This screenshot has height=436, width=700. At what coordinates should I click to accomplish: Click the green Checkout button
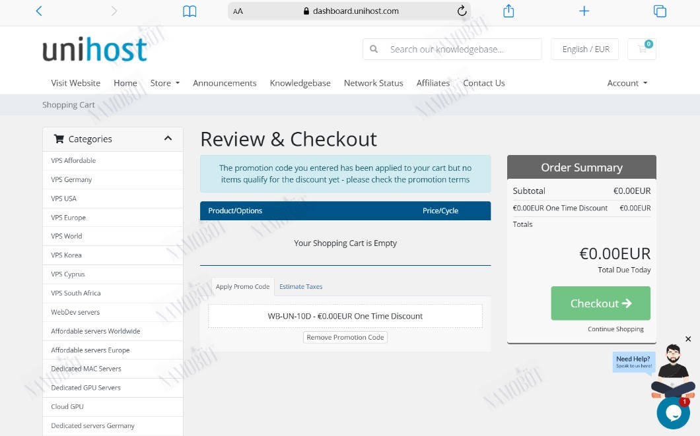tap(600, 303)
